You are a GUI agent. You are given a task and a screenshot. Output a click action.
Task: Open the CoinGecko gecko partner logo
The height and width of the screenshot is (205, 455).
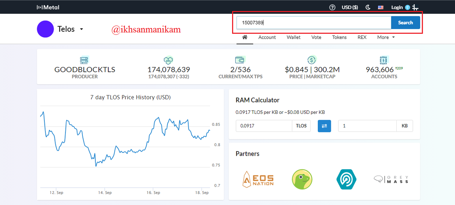pyautogui.click(x=302, y=179)
